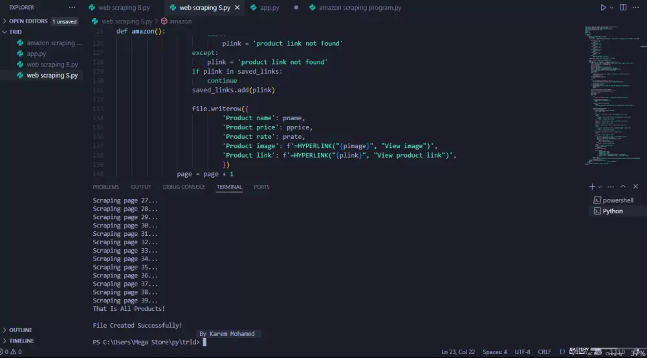
Task: Click the page = page + 1 line
Action: (205, 174)
